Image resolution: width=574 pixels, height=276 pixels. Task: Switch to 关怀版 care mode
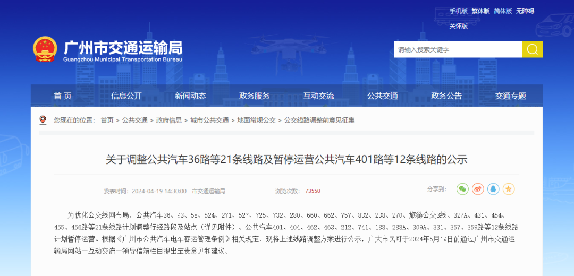pos(458,26)
